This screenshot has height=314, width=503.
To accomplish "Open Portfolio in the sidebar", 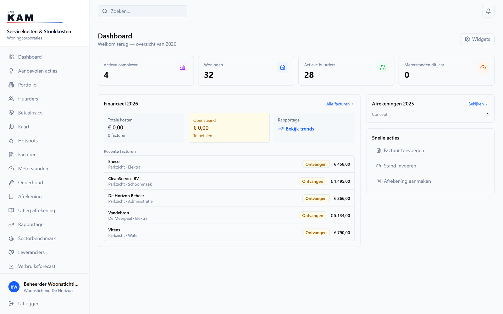I will point(45,85).
